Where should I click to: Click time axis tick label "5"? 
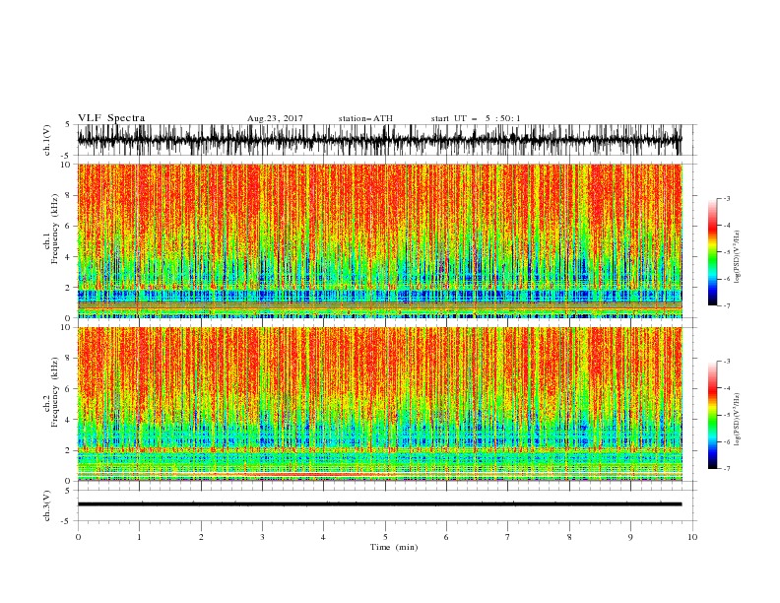[x=385, y=537]
